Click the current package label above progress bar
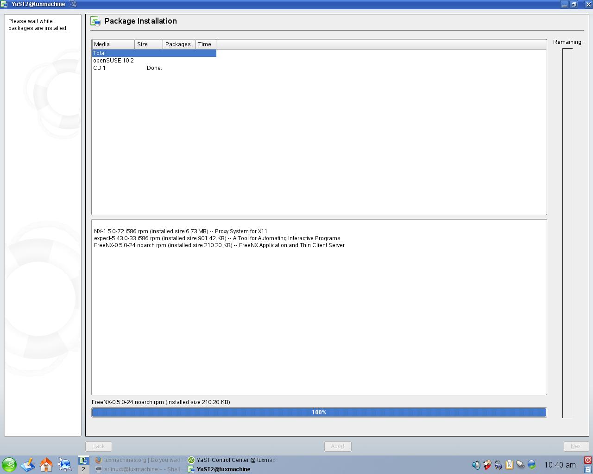This screenshot has height=474, width=593. (161, 402)
